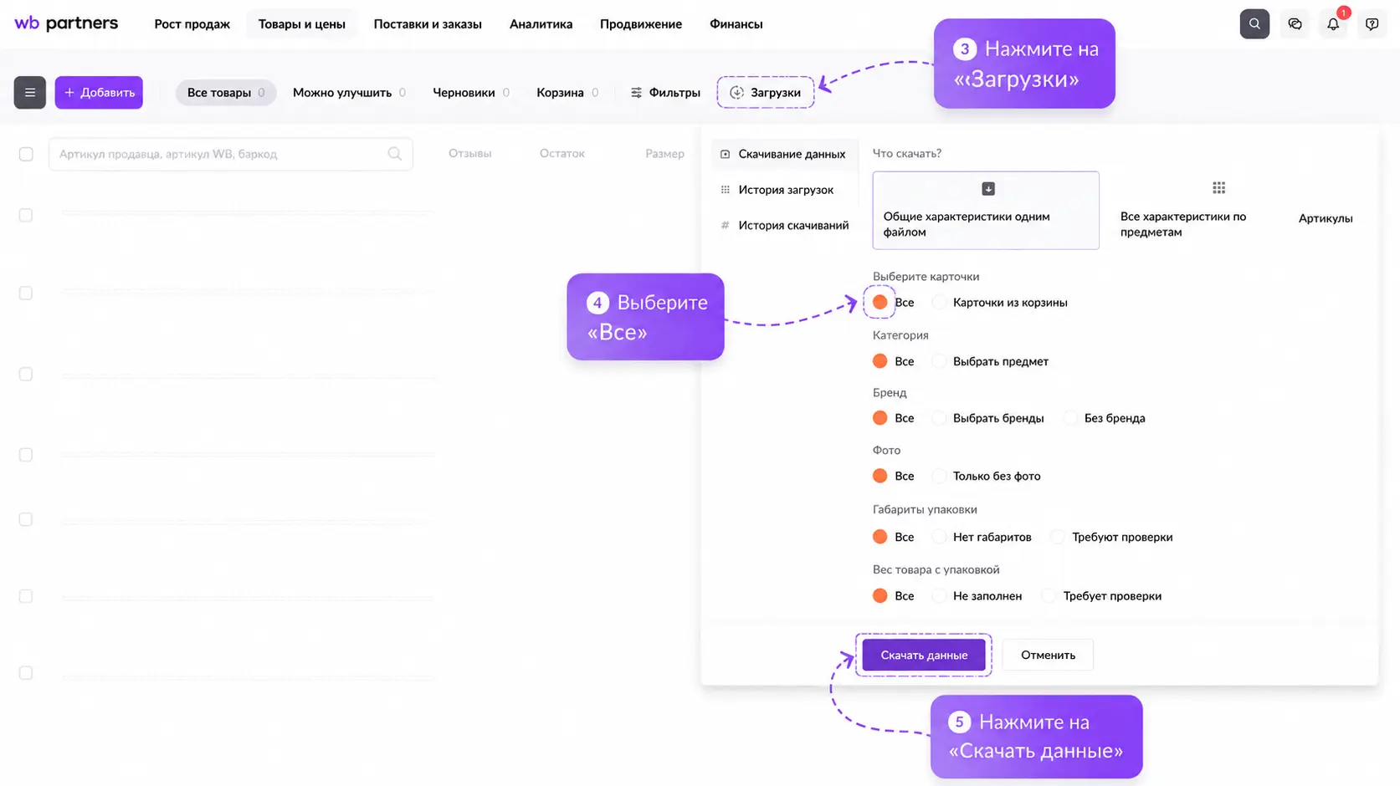Choose the 'Общие характеристики одним файлом' option card
This screenshot has width=1400, height=786.
coord(986,210)
